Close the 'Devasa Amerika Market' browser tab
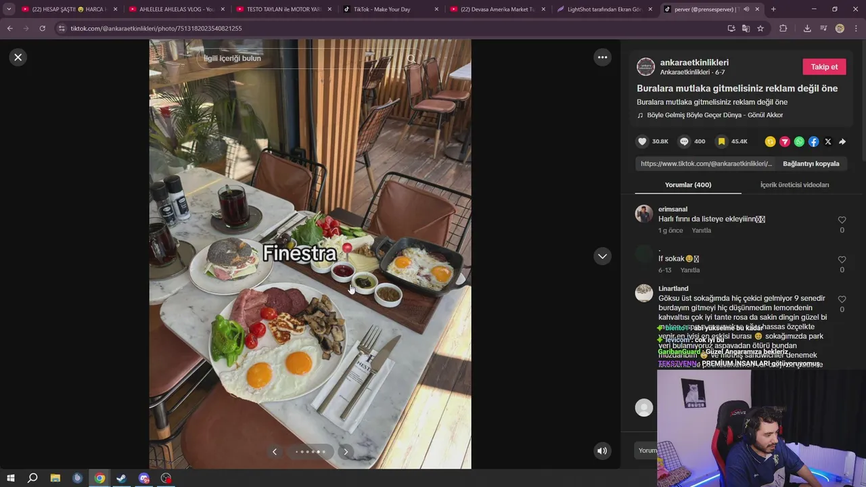Viewport: 866px width, 487px height. [x=543, y=9]
